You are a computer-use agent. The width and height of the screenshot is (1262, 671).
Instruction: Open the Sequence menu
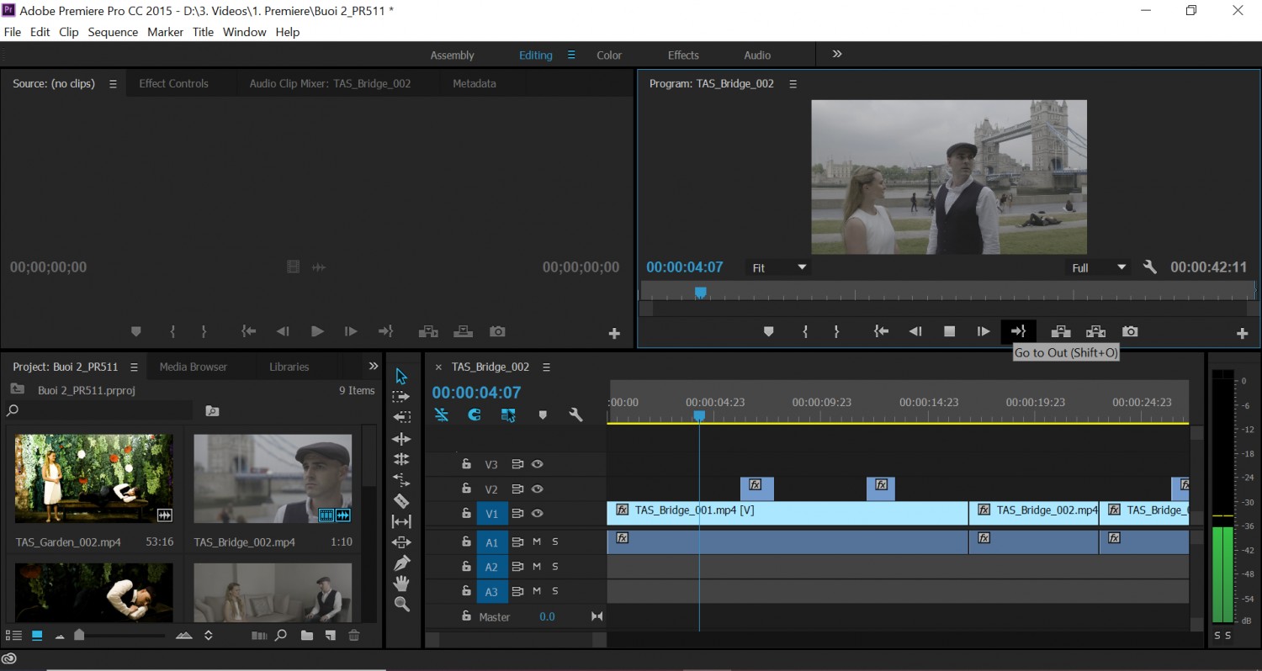(x=113, y=32)
